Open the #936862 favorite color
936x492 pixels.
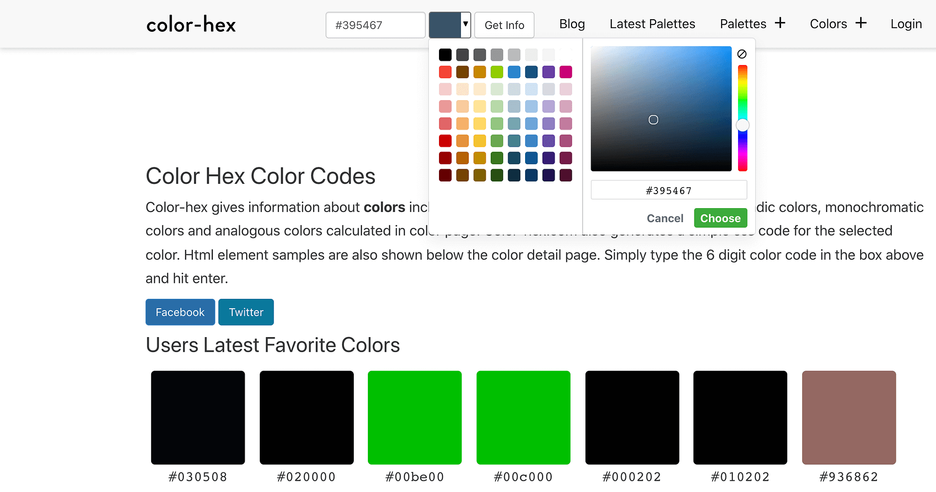[849, 417]
